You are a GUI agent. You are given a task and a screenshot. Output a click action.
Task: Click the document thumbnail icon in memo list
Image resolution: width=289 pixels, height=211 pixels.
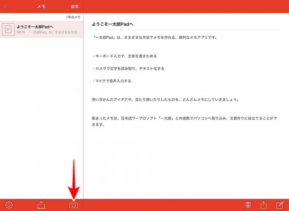coord(8,29)
